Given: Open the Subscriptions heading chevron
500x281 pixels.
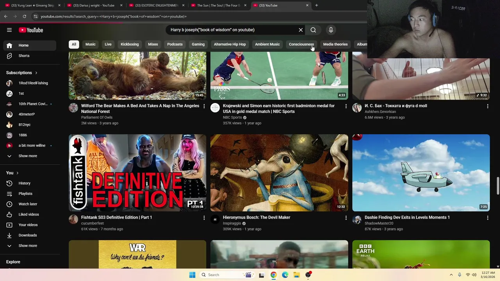Looking at the screenshot, I should 36,73.
